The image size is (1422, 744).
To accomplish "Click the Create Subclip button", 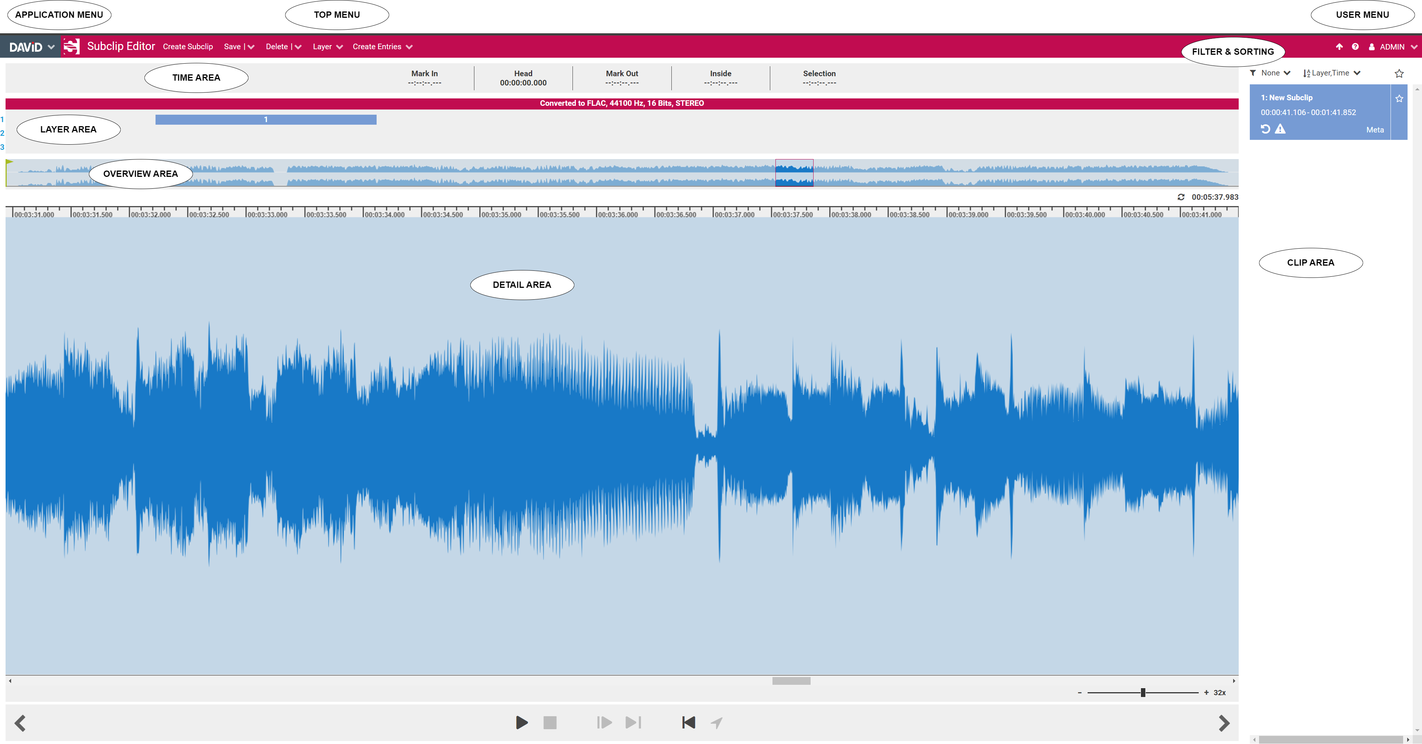I will [188, 47].
